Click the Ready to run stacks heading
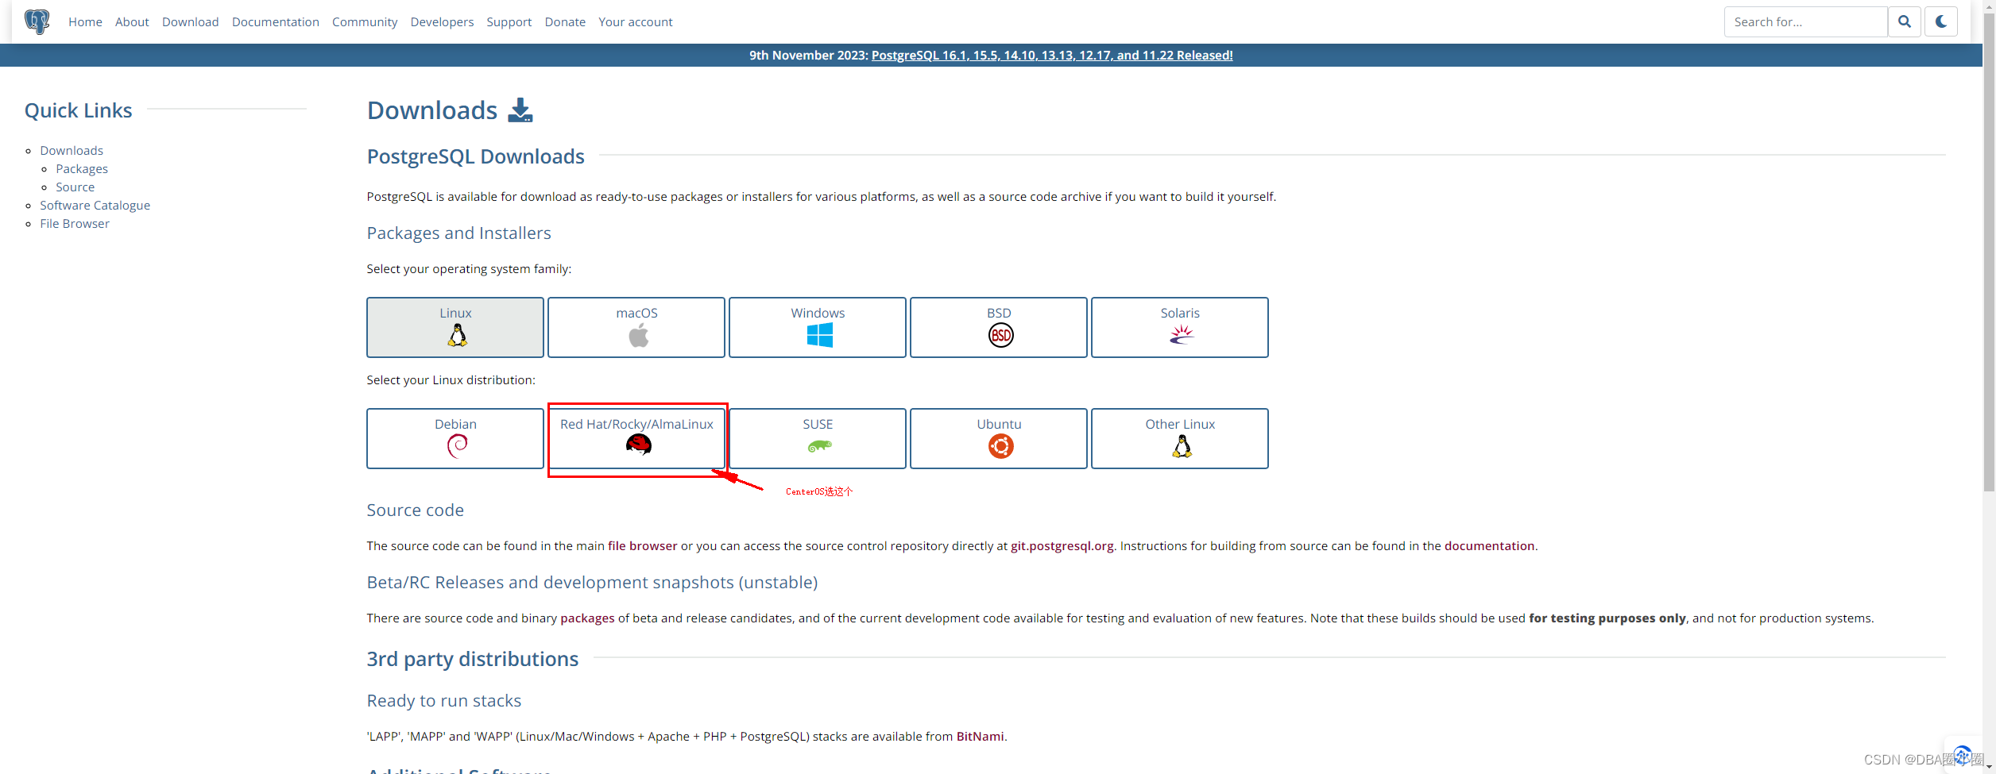 (443, 700)
